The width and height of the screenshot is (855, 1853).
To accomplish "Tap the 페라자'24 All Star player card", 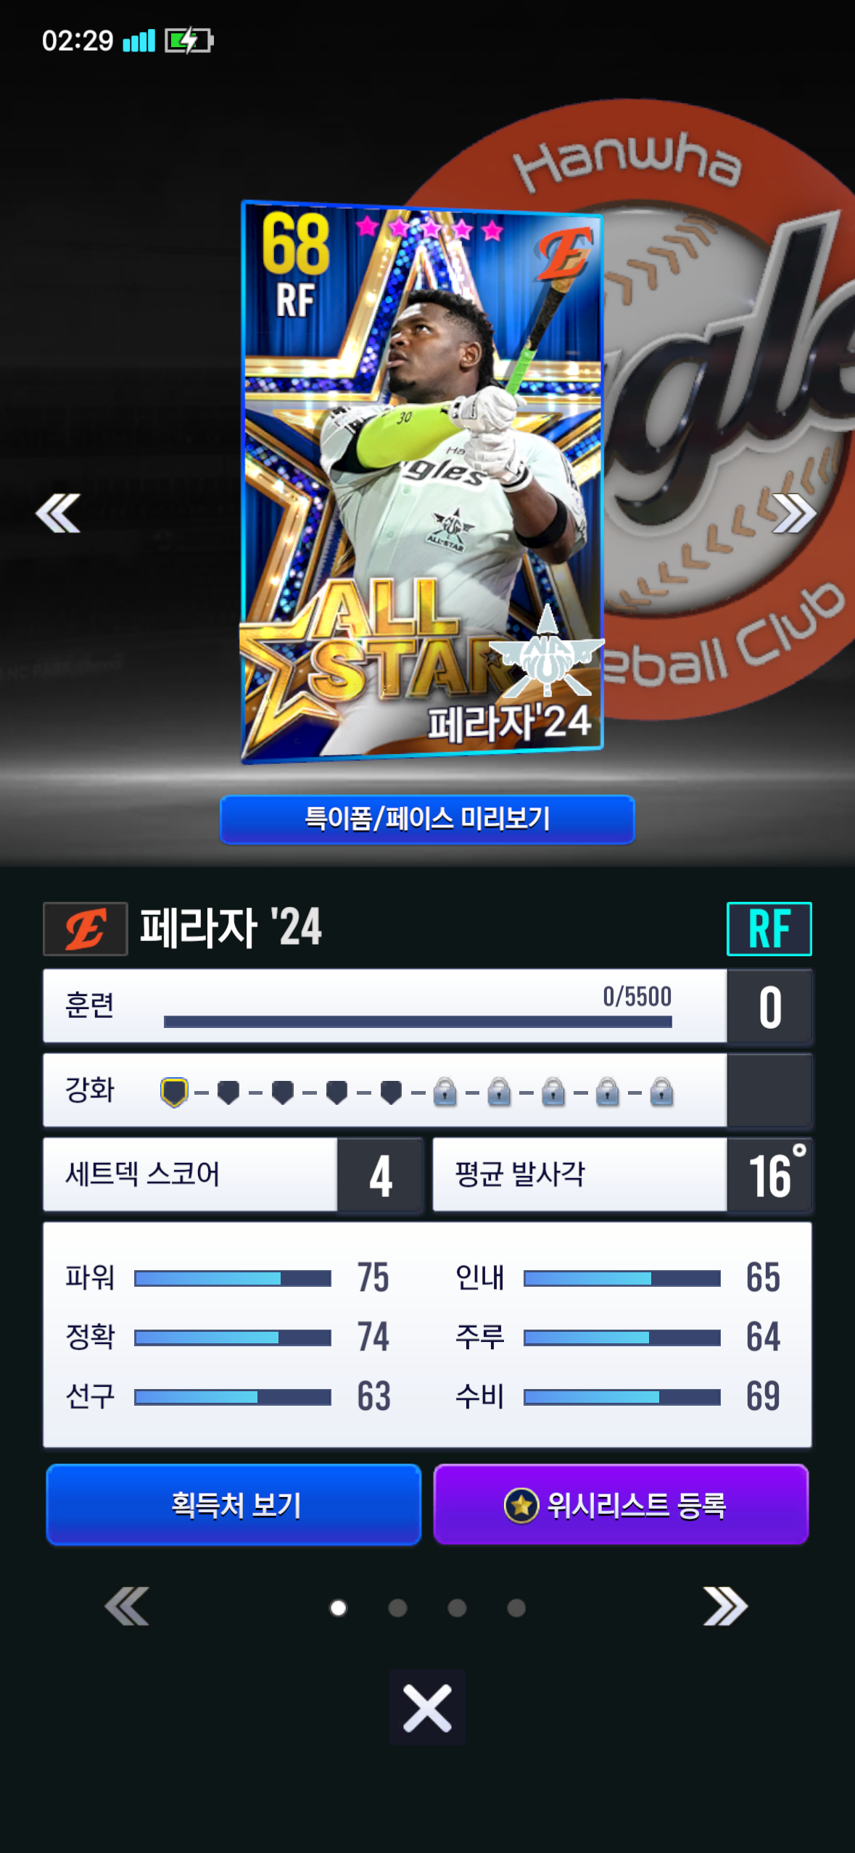I will (422, 482).
